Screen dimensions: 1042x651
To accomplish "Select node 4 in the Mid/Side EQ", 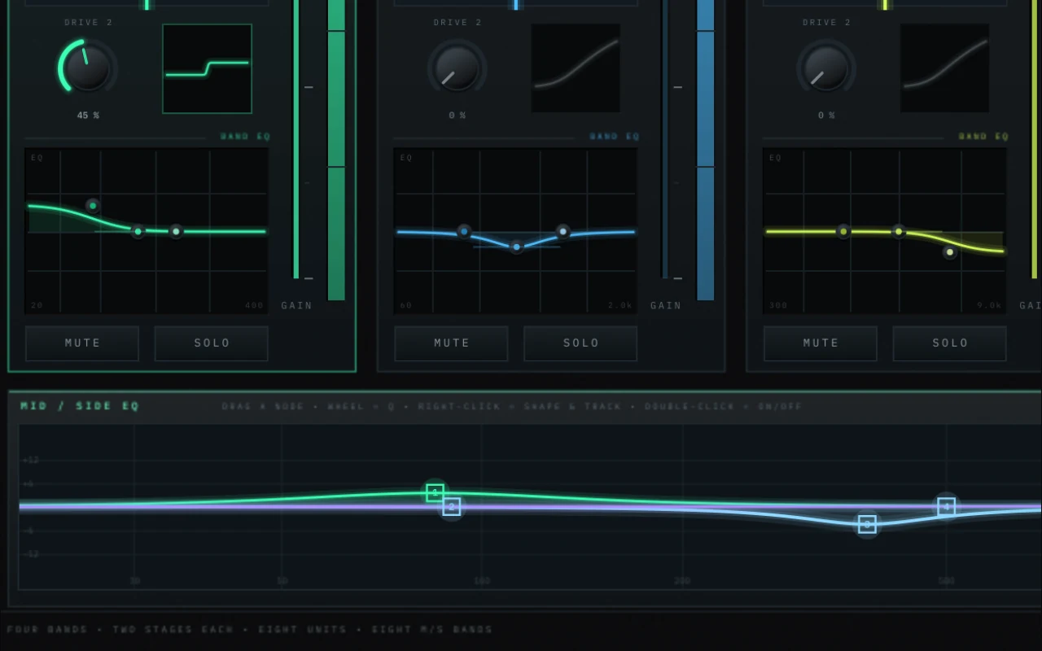I will (946, 506).
